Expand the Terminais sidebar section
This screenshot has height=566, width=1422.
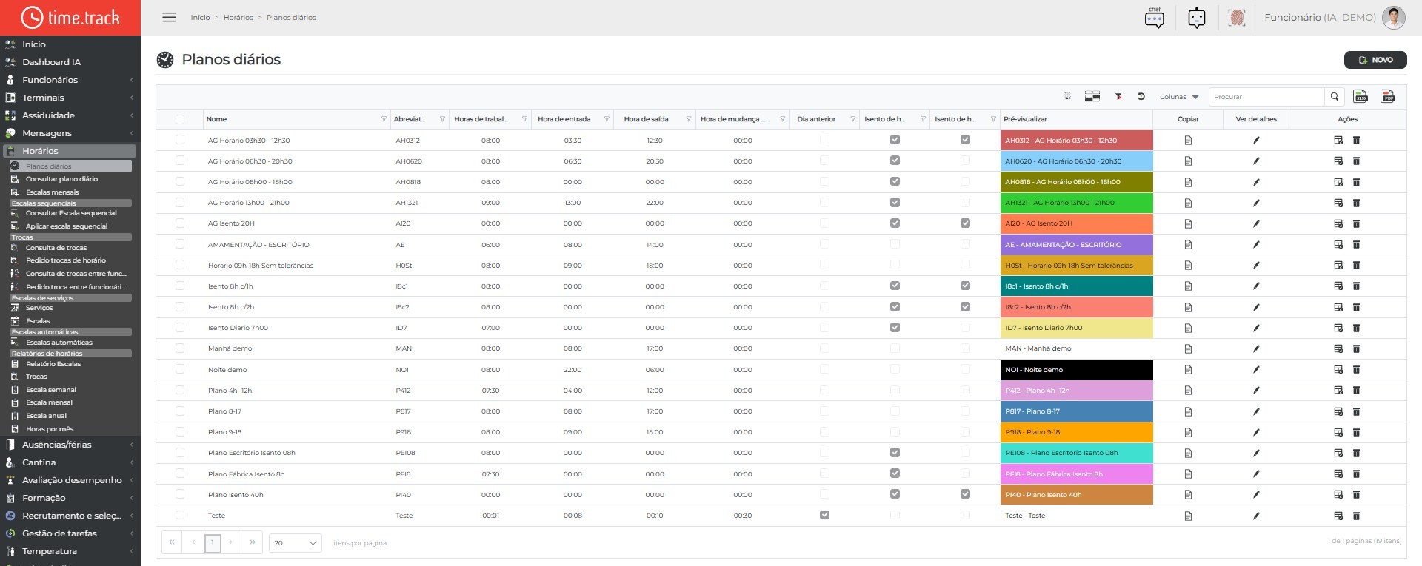[70, 98]
